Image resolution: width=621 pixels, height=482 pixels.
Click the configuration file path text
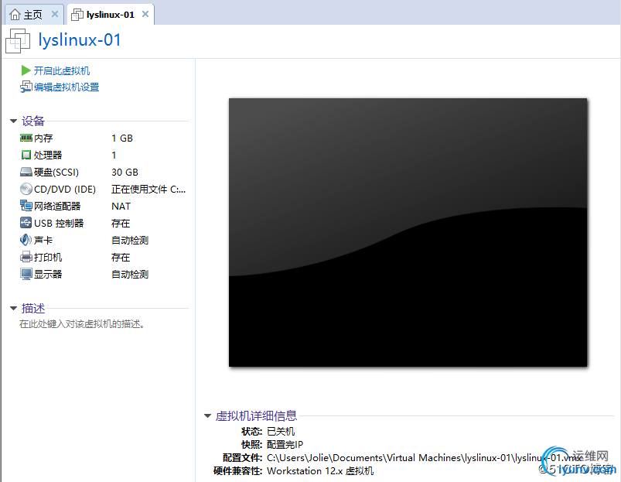click(425, 458)
